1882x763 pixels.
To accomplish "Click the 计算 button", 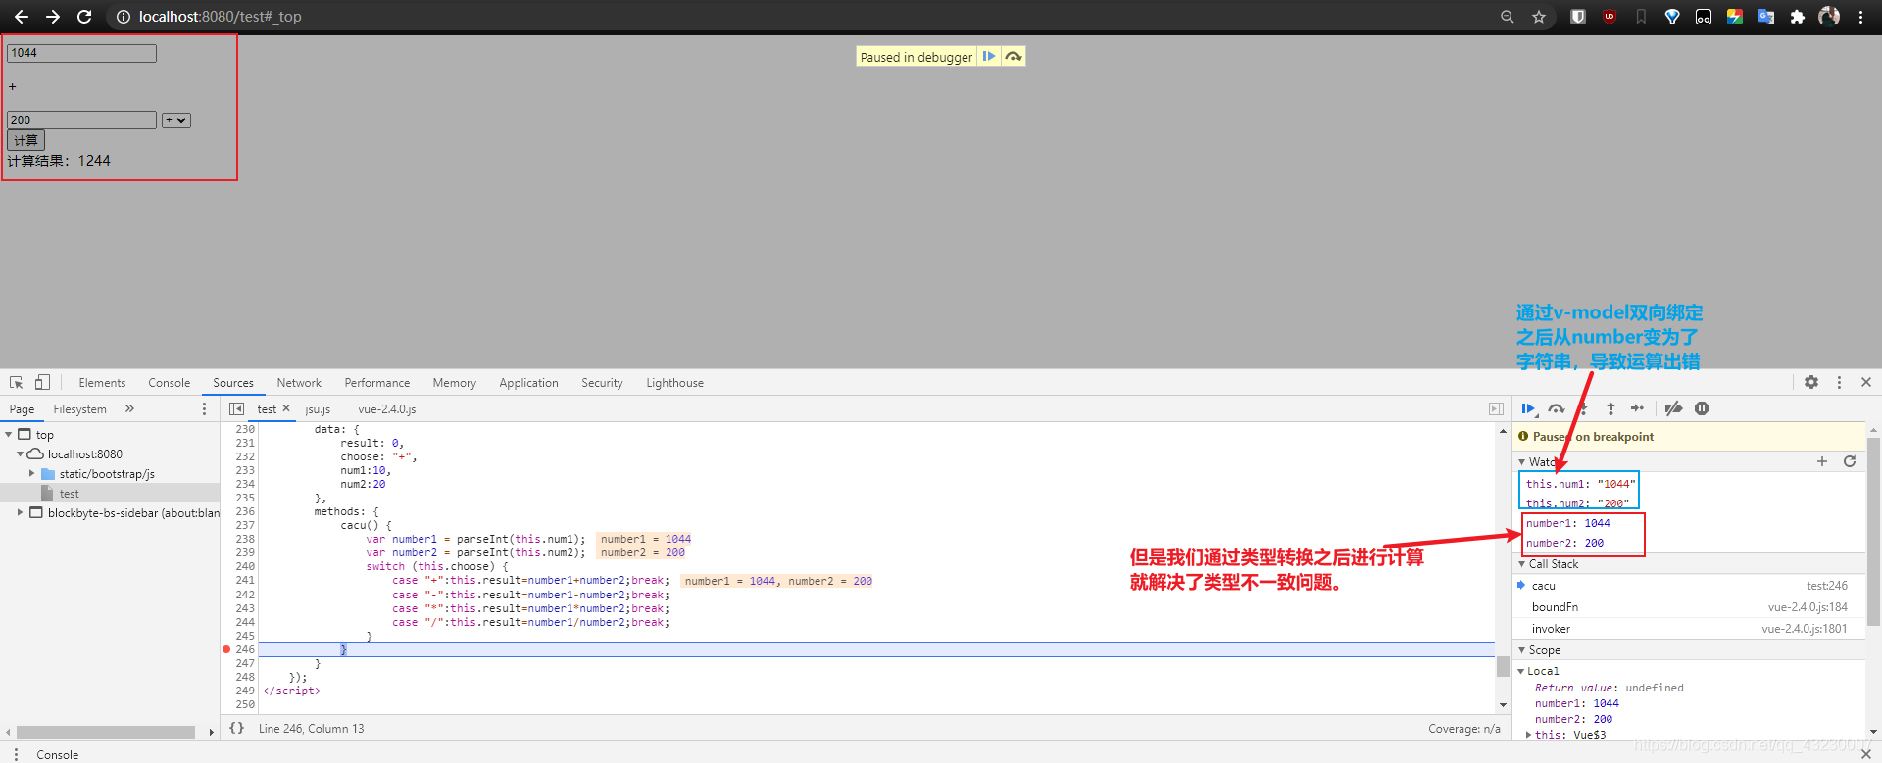I will click(25, 140).
